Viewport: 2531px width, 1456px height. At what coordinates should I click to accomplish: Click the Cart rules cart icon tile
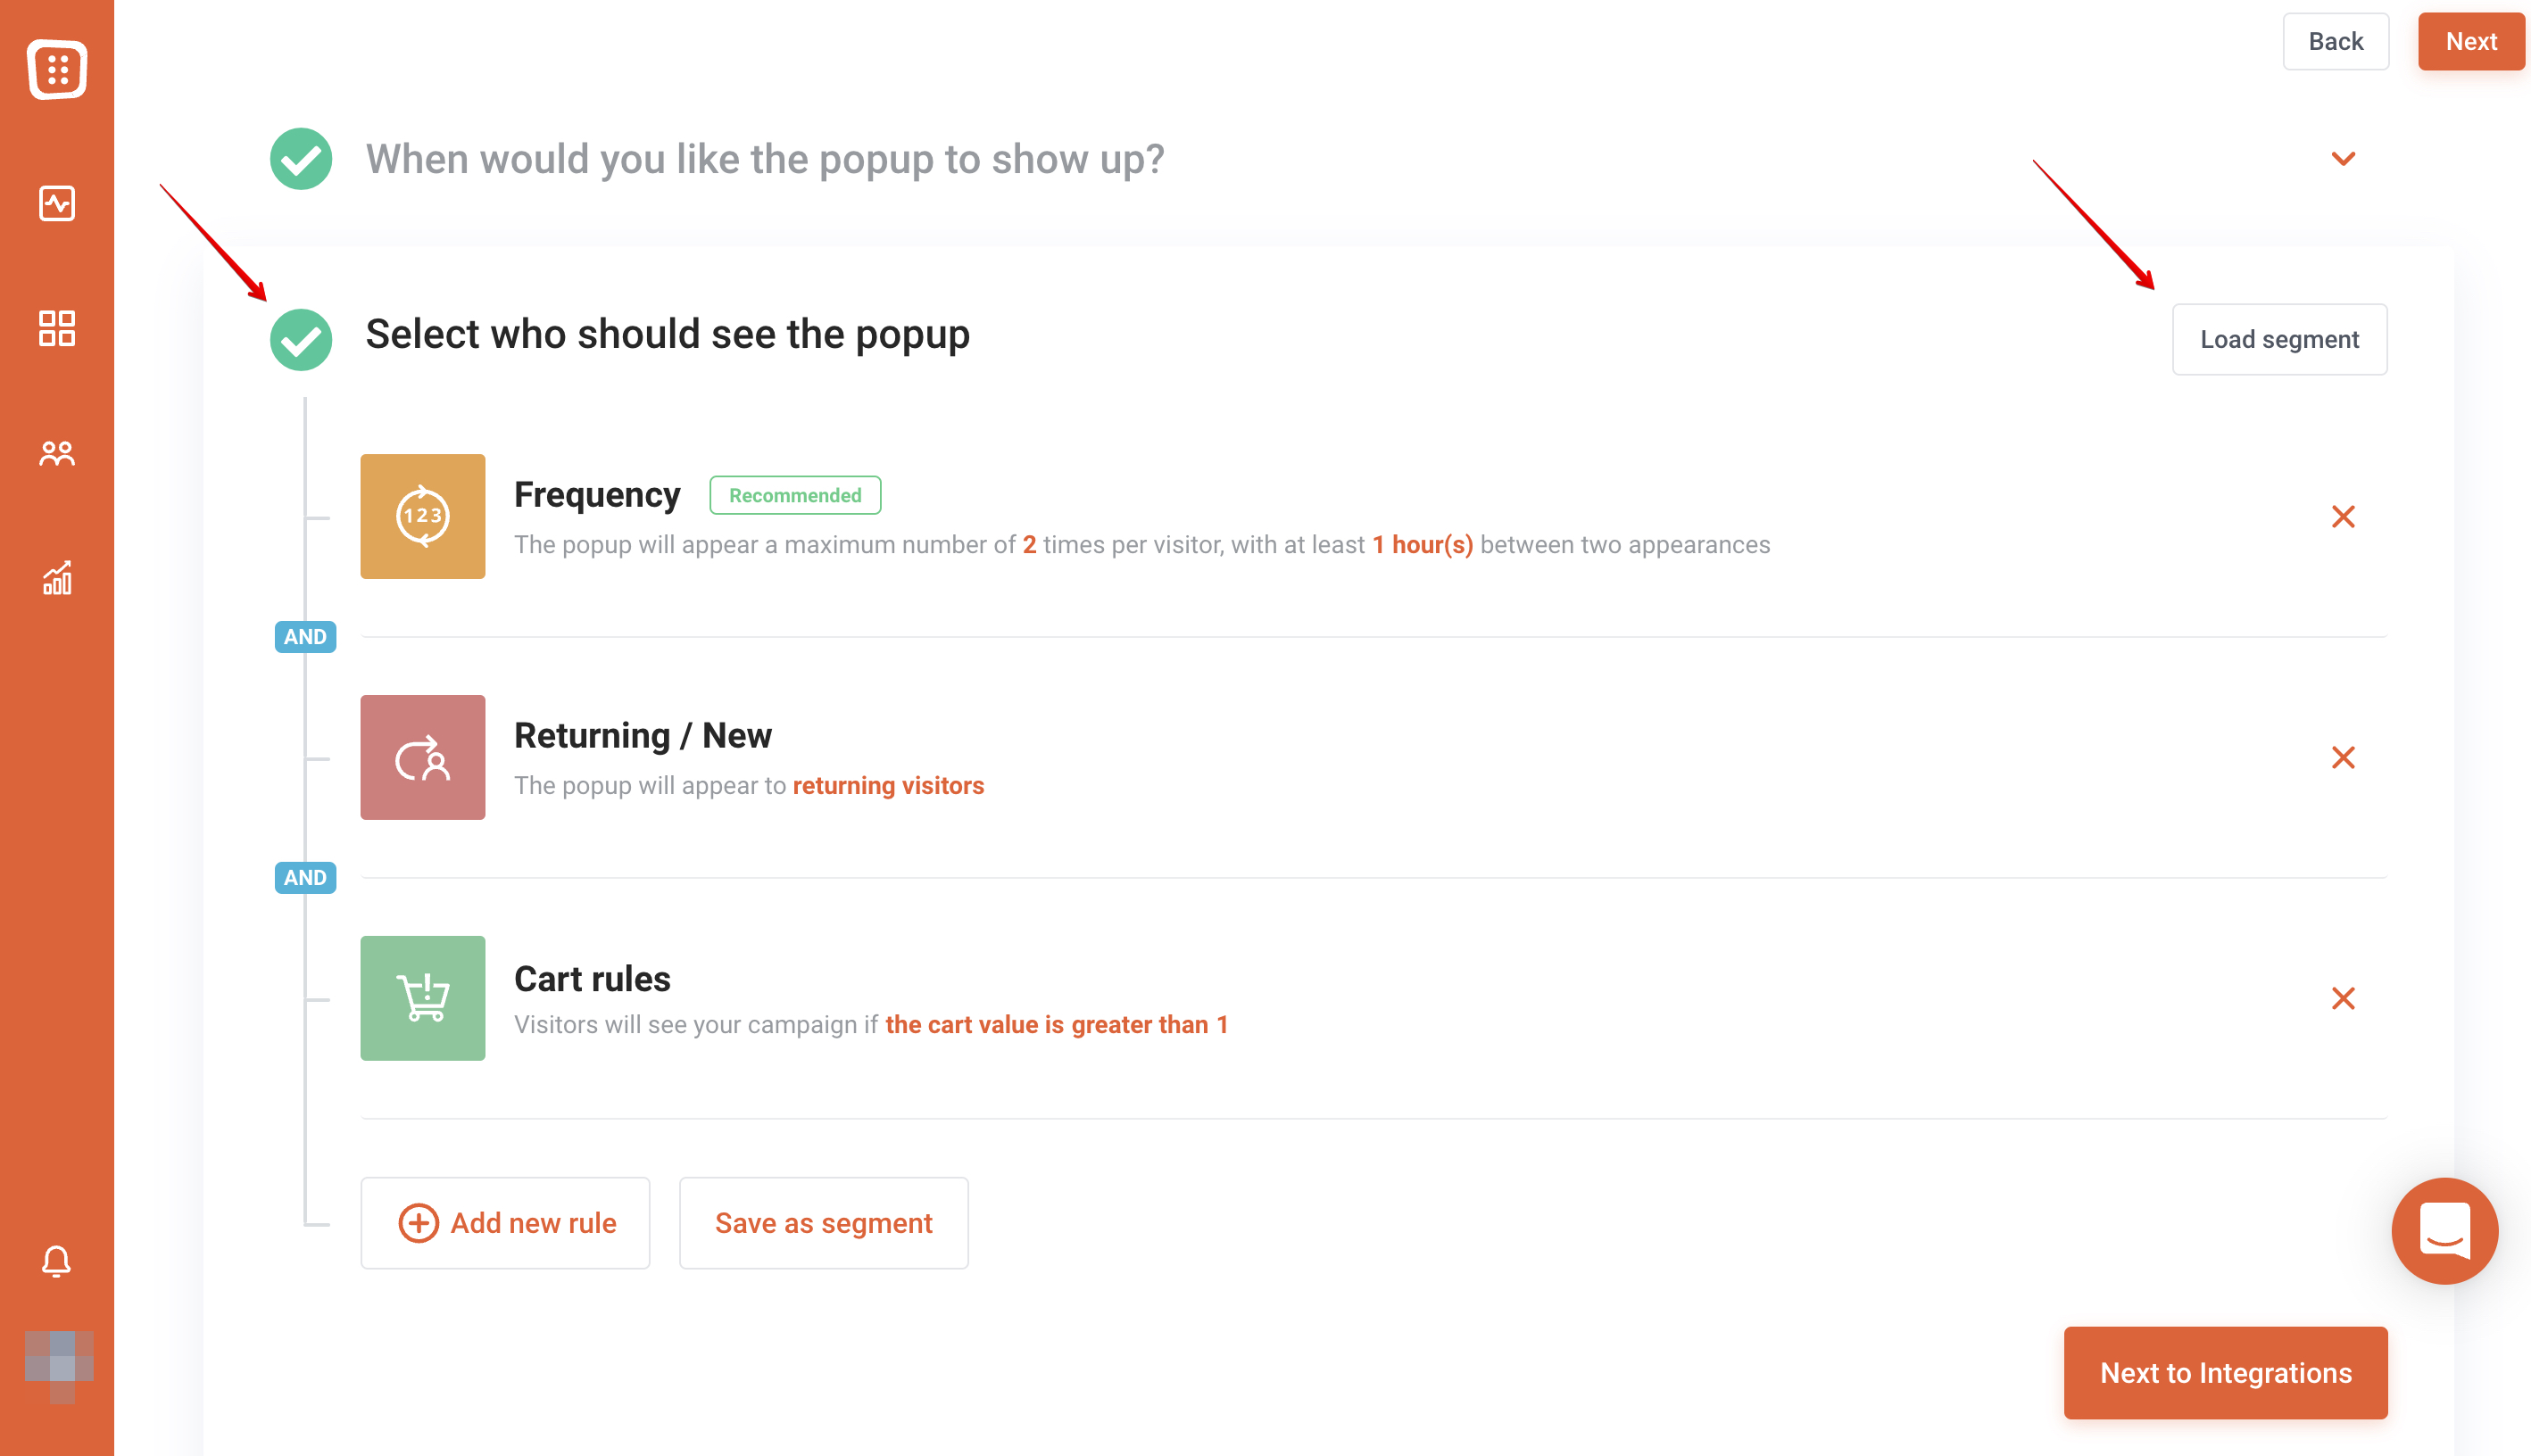pyautogui.click(x=423, y=998)
